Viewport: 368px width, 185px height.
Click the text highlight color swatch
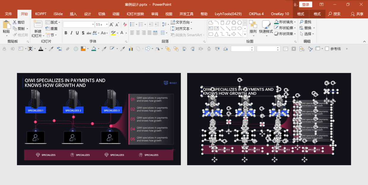(113, 33)
